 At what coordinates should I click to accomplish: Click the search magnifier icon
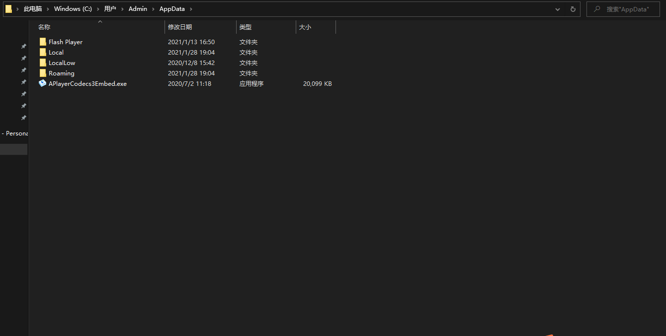(x=596, y=9)
